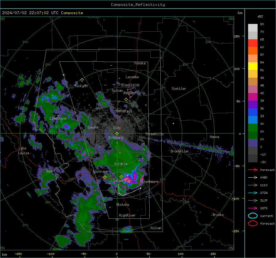
Task: Click the orange 111V arrow legend icon
Action: [253, 185]
